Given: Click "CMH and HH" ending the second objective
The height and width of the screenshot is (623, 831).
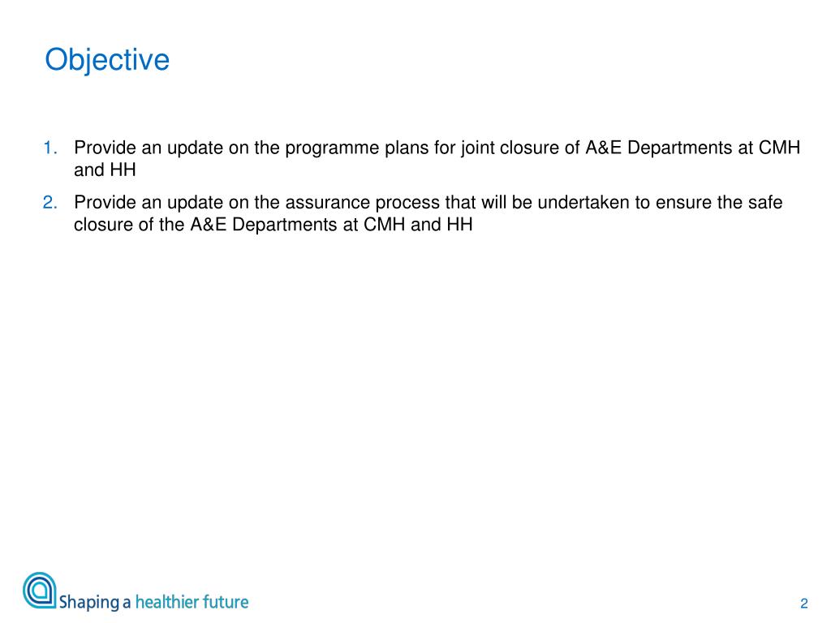Looking at the screenshot, I should [418, 225].
